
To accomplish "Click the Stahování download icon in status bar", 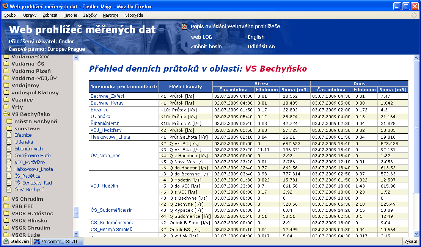I will [6, 241].
